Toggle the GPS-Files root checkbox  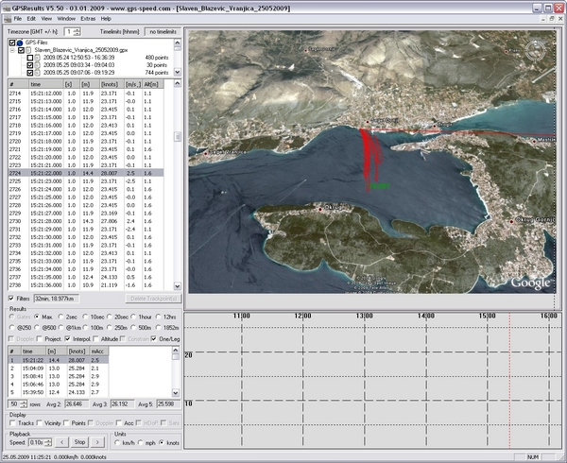[12, 43]
